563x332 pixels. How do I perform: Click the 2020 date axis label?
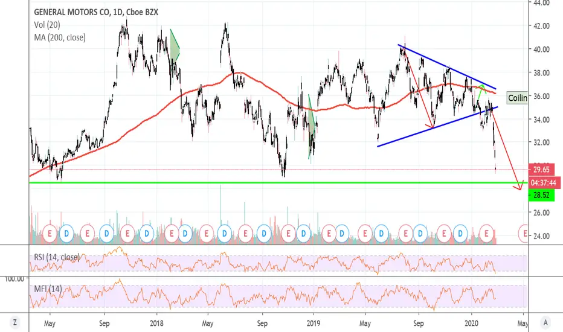(471, 324)
